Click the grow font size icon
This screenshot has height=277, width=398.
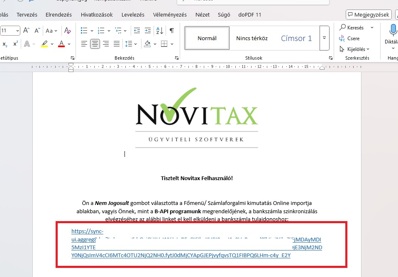click(x=26, y=31)
